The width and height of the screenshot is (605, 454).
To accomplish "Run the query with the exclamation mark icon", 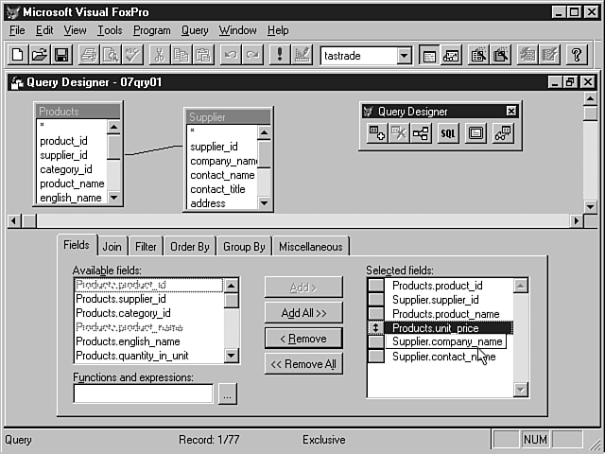I will click(x=280, y=55).
